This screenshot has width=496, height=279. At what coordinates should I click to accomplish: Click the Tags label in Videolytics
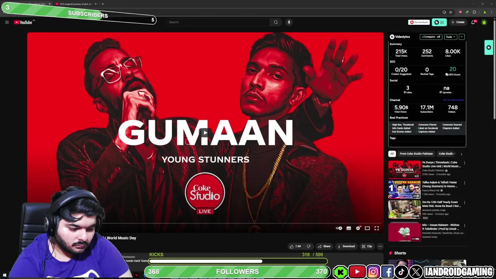(x=393, y=138)
